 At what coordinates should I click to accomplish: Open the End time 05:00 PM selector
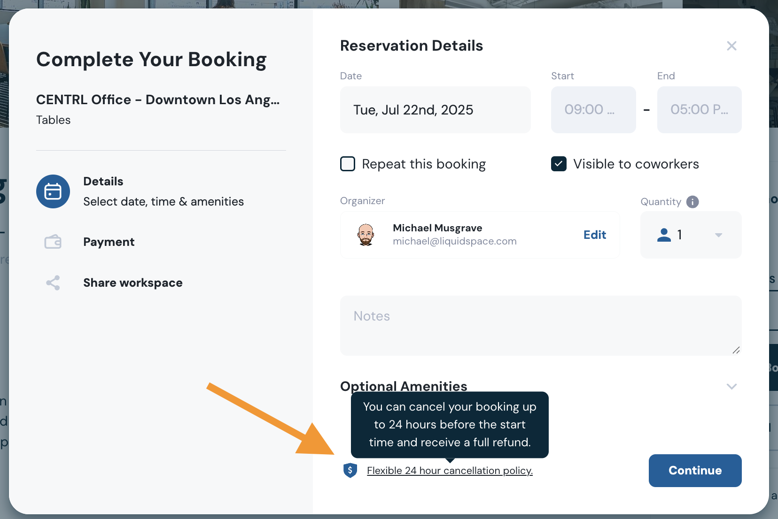[x=699, y=110]
